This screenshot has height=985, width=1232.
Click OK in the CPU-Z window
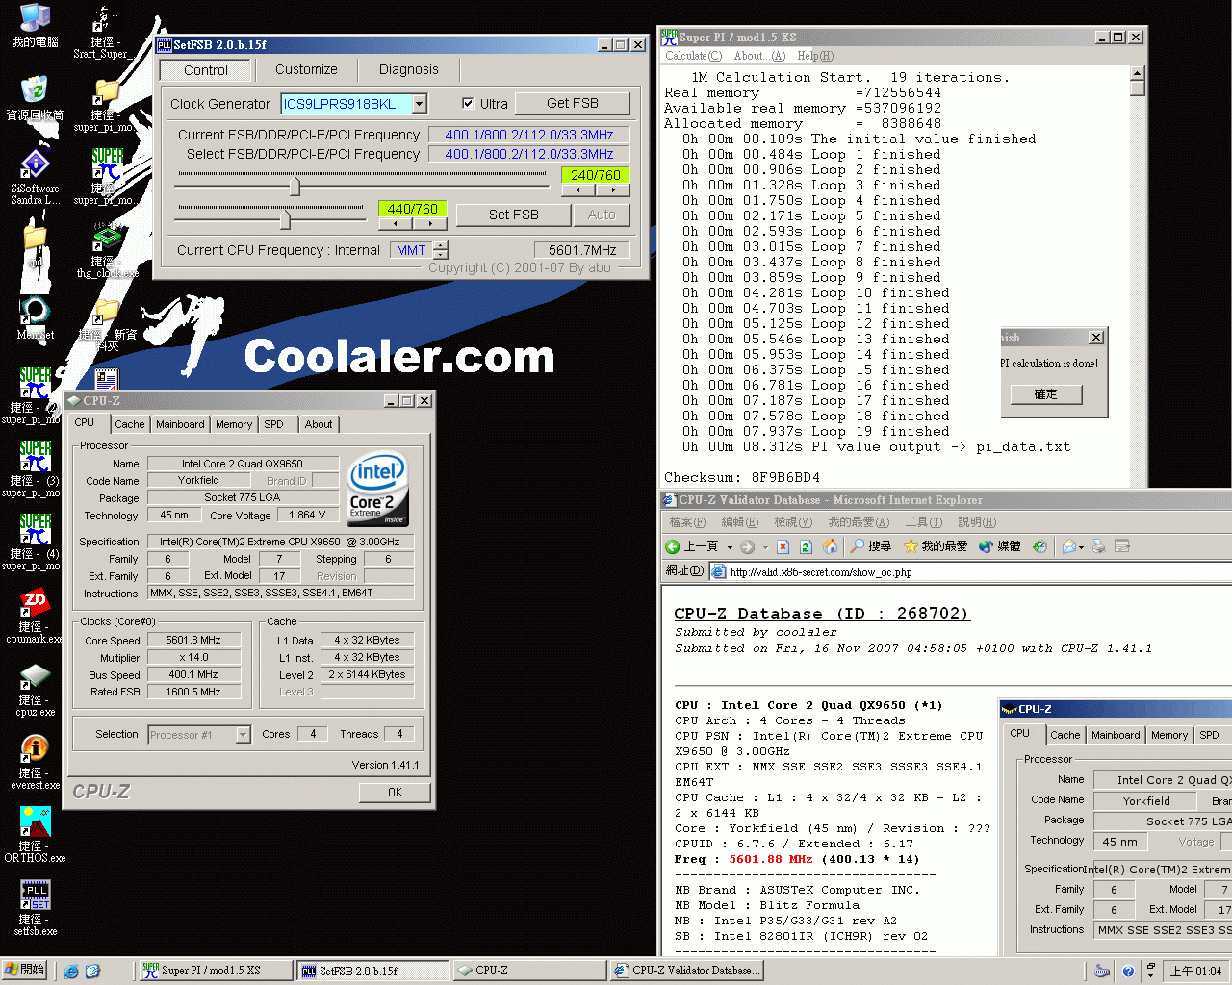395,793
